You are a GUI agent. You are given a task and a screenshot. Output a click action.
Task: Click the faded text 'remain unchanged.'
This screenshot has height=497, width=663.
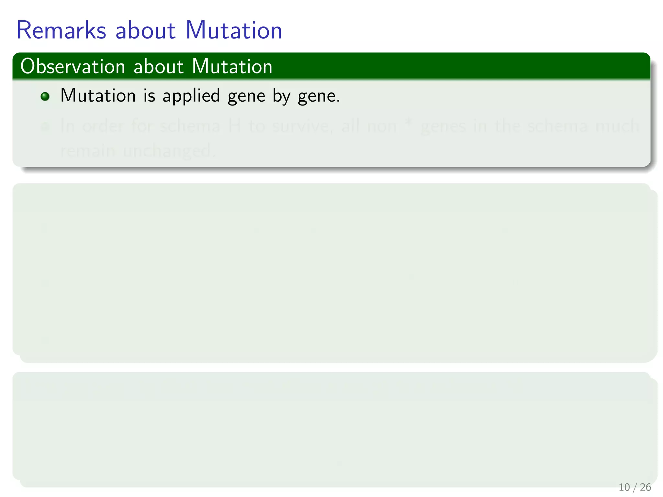click(138, 151)
